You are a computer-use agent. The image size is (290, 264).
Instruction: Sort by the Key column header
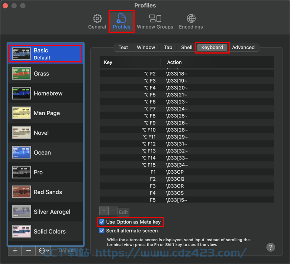coord(130,62)
